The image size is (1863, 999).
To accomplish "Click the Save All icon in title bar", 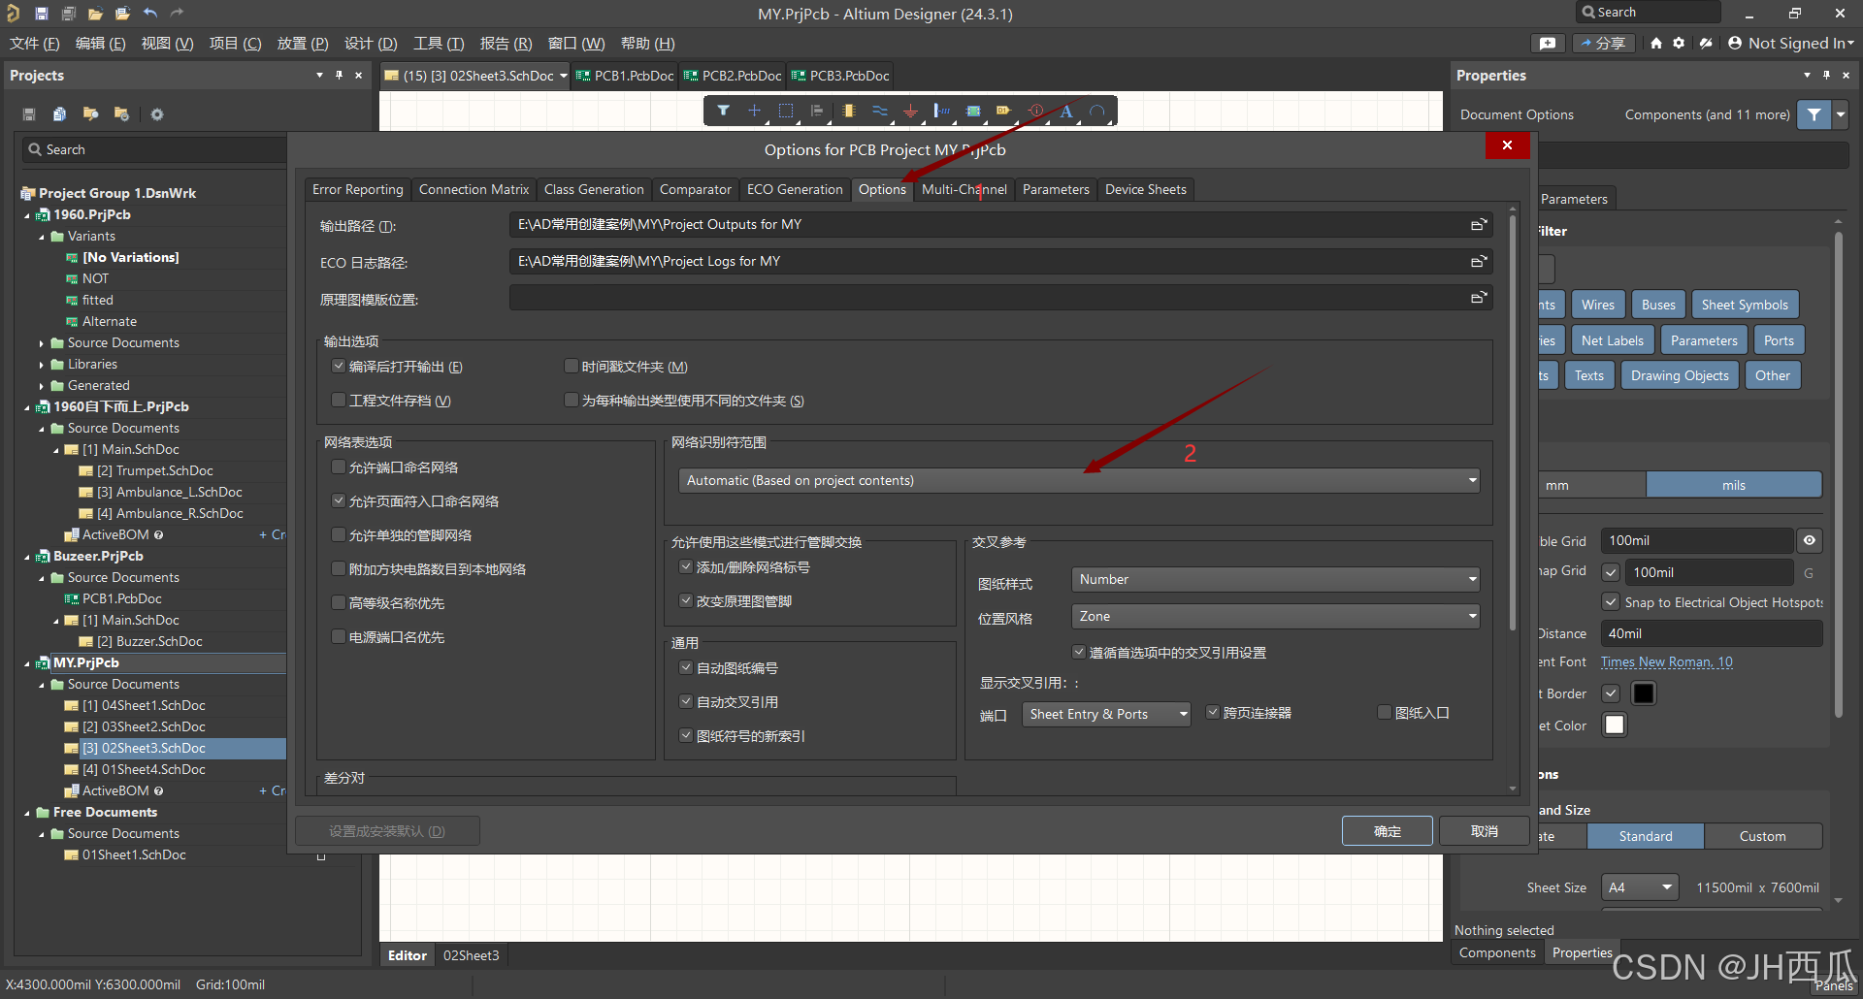I will coord(68,14).
